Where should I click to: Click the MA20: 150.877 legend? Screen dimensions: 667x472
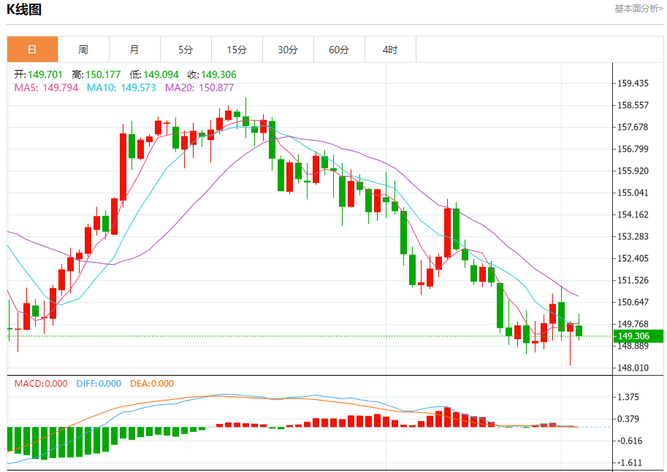click(199, 88)
